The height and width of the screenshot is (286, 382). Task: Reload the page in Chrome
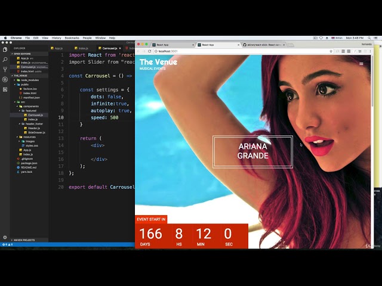pyautogui.click(x=150, y=51)
